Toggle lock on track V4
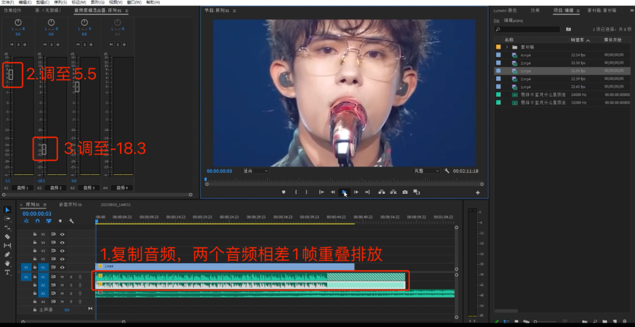635x327 pixels. pyautogui.click(x=35, y=242)
